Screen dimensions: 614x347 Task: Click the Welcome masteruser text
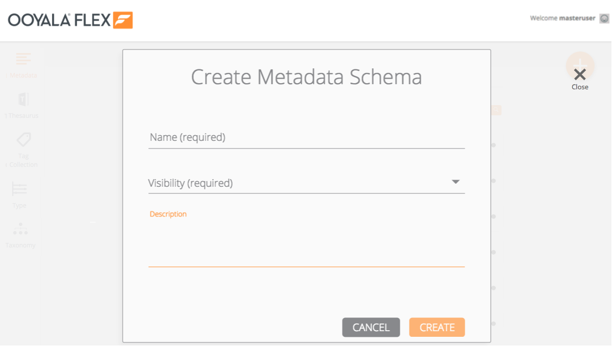tap(562, 18)
